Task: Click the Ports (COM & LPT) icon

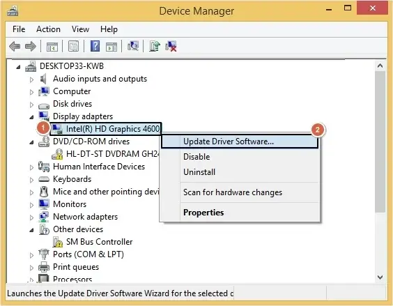Action: (x=44, y=254)
